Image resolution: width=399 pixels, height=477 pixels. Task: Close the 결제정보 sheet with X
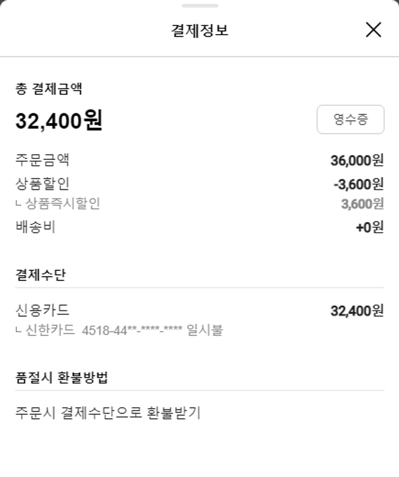tap(373, 30)
